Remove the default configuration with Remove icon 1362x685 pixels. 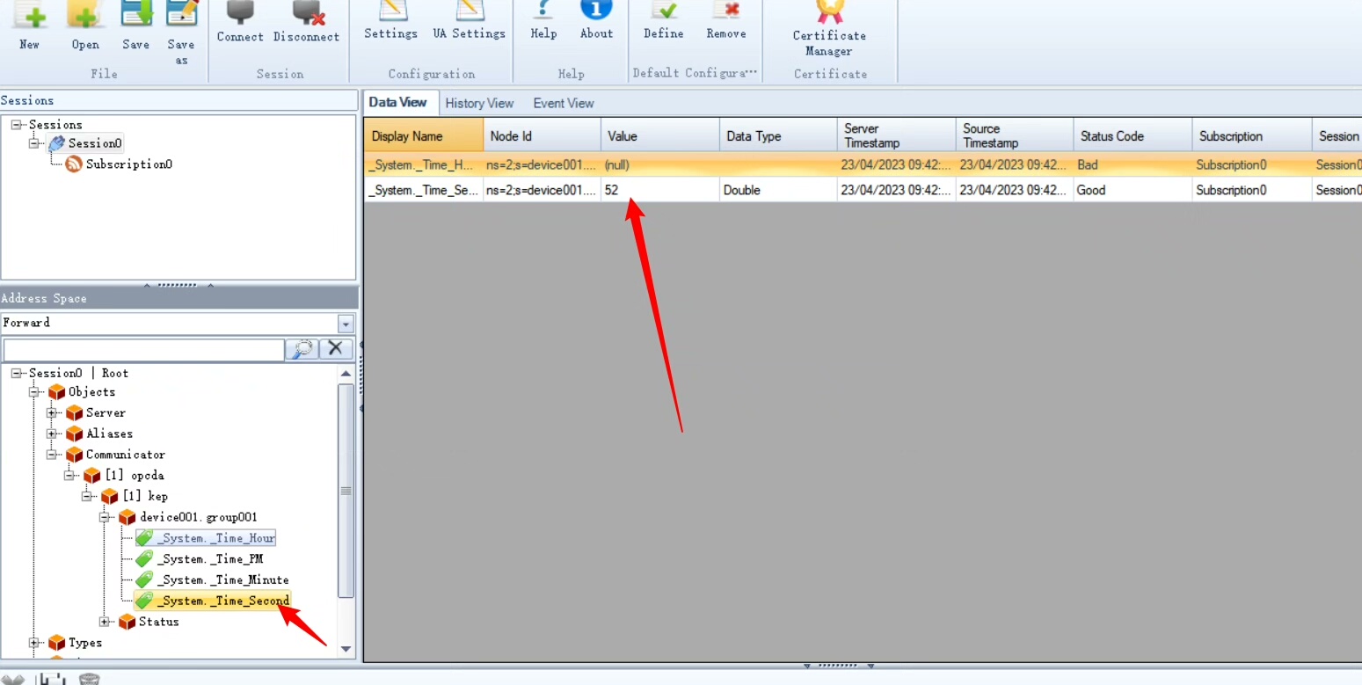726,10
